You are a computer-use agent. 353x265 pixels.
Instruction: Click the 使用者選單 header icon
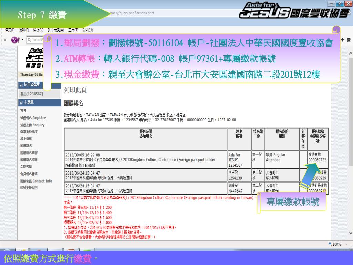21,85
